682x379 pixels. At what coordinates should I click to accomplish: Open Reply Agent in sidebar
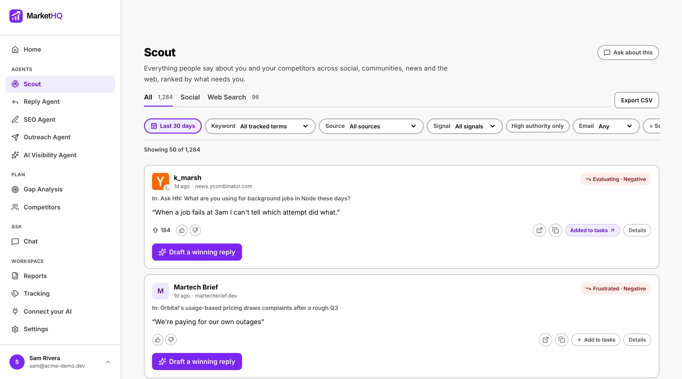tap(60, 102)
